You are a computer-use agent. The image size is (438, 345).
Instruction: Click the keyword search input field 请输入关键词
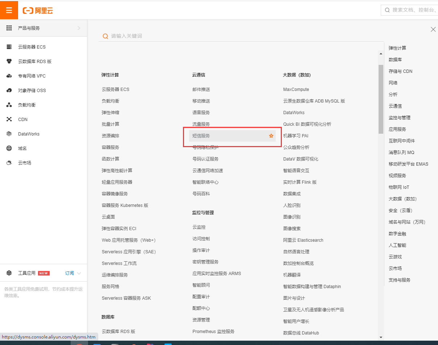tap(181, 36)
